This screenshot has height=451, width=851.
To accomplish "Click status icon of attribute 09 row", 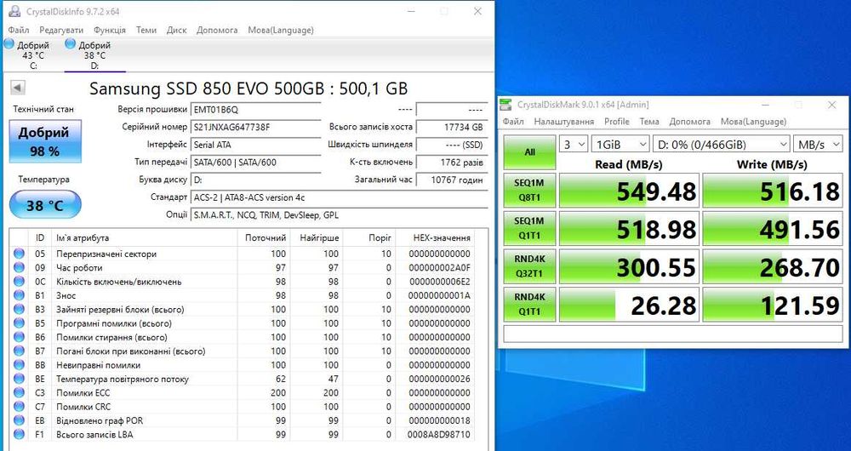I will (19, 267).
